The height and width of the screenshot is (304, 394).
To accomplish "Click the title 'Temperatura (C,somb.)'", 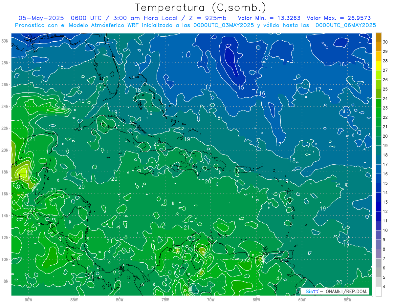I will tap(201, 8).
